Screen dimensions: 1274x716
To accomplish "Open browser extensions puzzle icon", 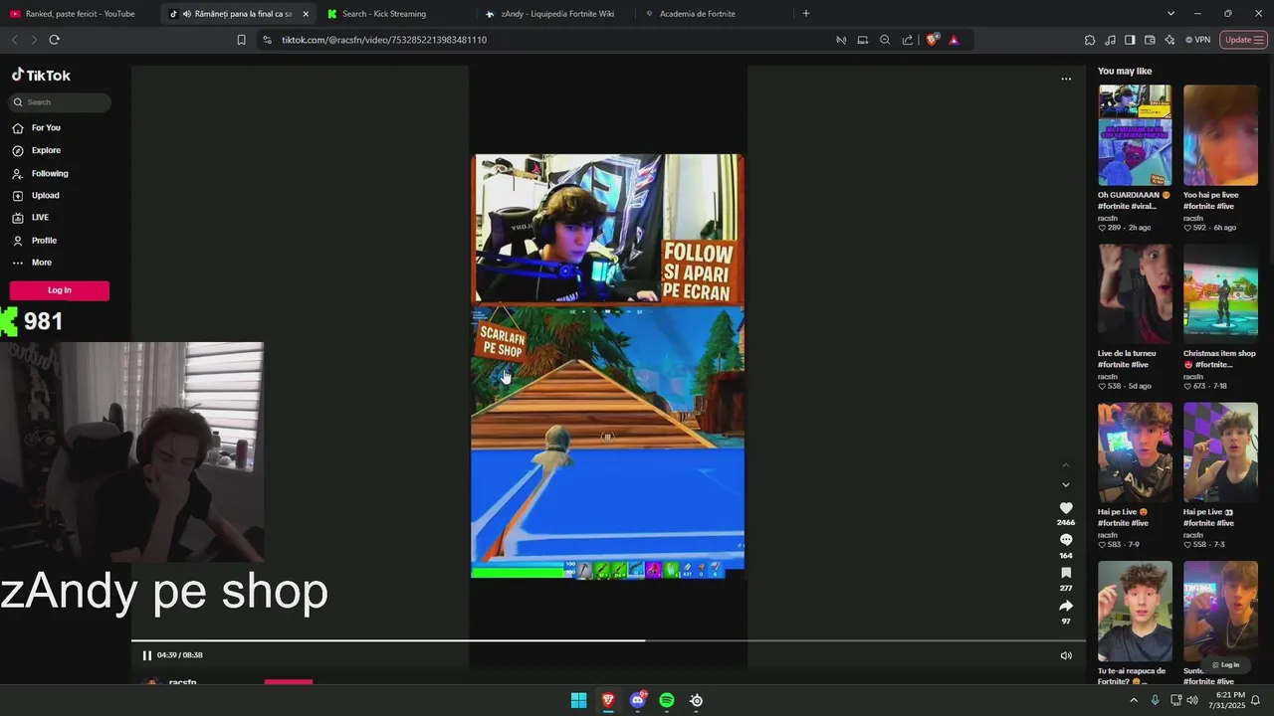I will pyautogui.click(x=1090, y=40).
